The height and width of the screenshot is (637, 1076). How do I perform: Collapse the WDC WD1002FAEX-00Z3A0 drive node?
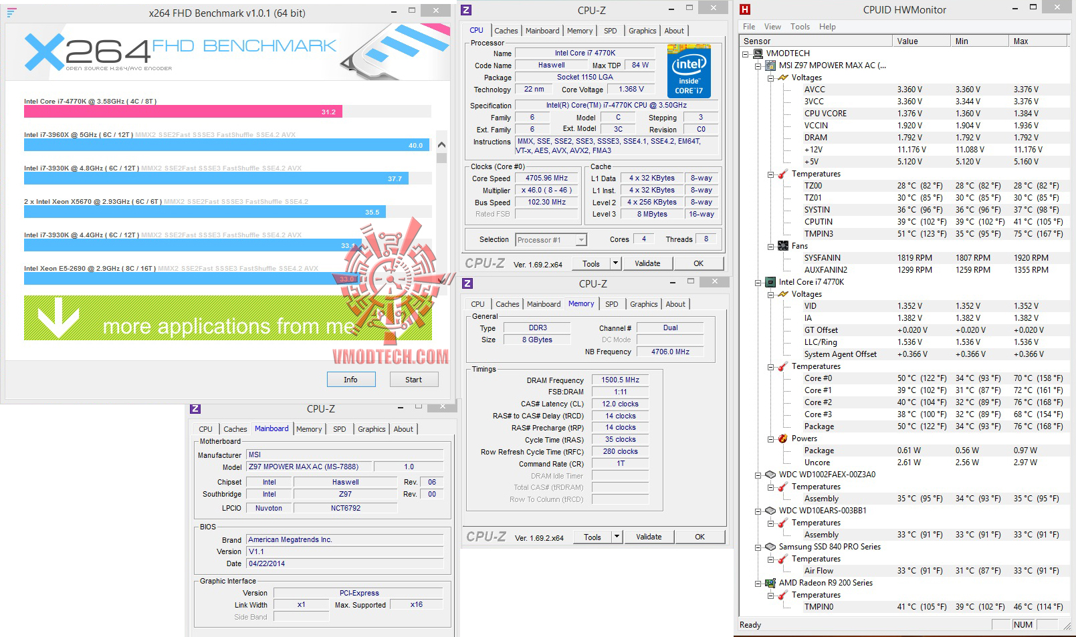(758, 475)
